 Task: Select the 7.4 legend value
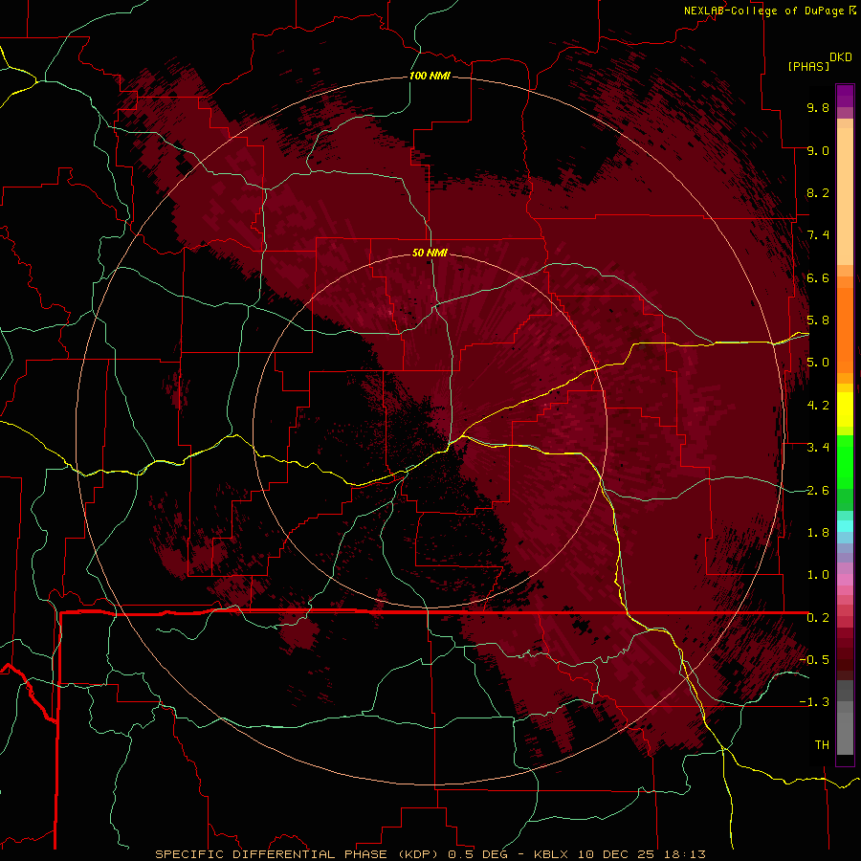point(818,235)
